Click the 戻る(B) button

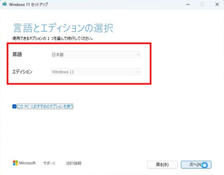click(x=163, y=164)
